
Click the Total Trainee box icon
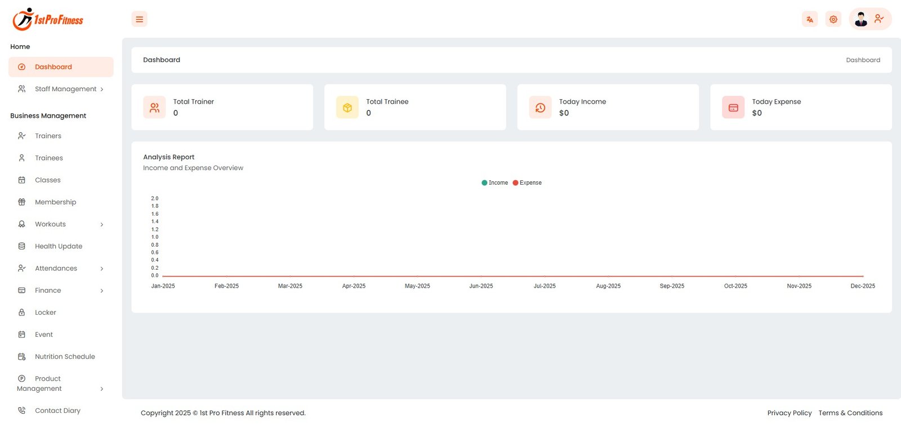(347, 108)
